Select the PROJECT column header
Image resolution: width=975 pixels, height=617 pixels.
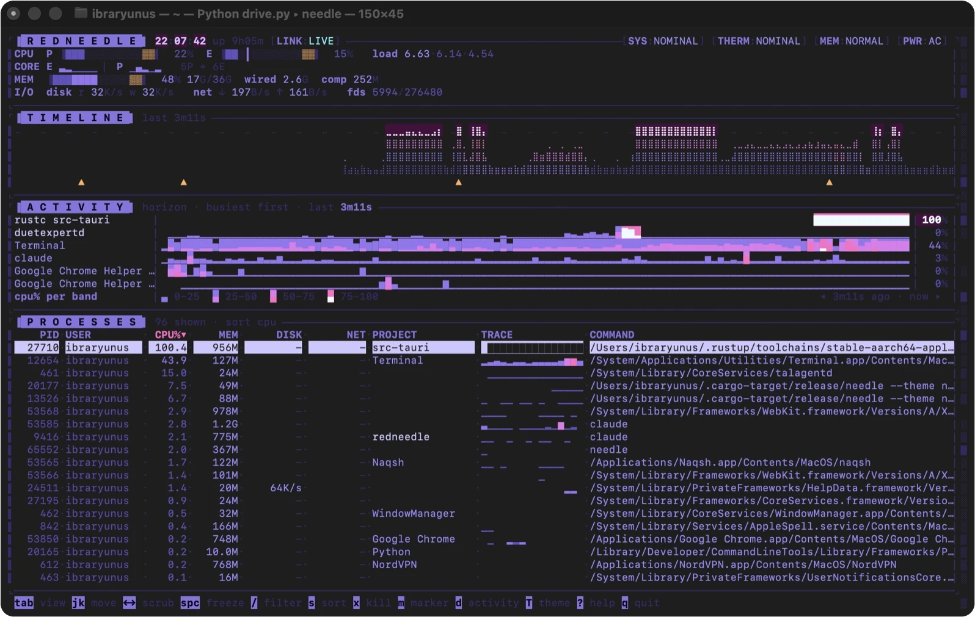pyautogui.click(x=395, y=334)
